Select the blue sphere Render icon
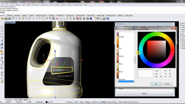Screen dimensions: 185x104 point(91,18)
